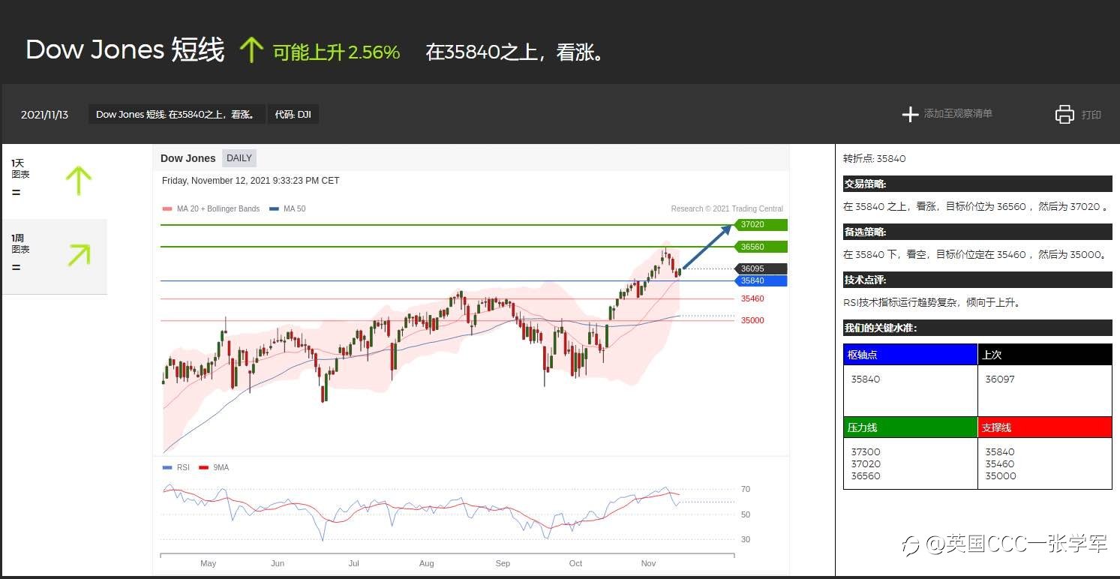This screenshot has height=579, width=1120.
Task: Click the 枢轴点 blue table header
Action: pyautogui.click(x=911, y=355)
